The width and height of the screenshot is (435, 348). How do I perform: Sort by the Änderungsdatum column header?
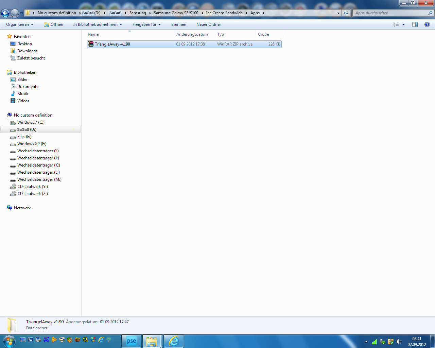[195, 34]
